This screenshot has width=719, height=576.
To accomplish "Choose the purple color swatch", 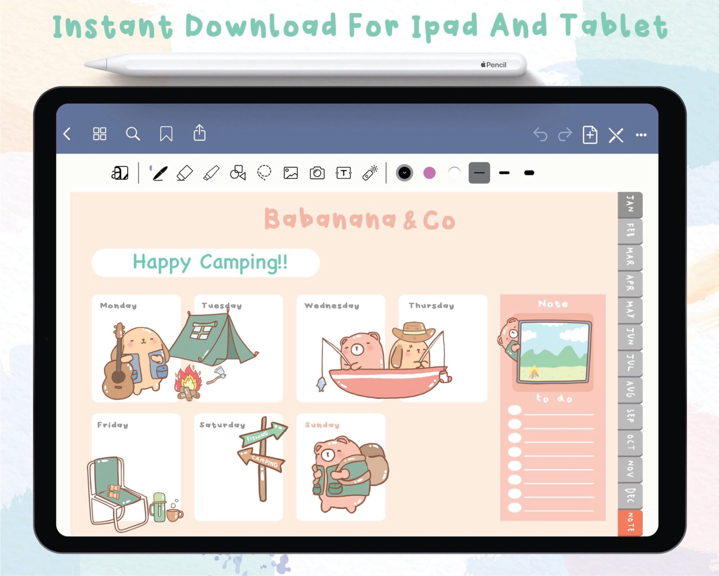I will pos(429,173).
